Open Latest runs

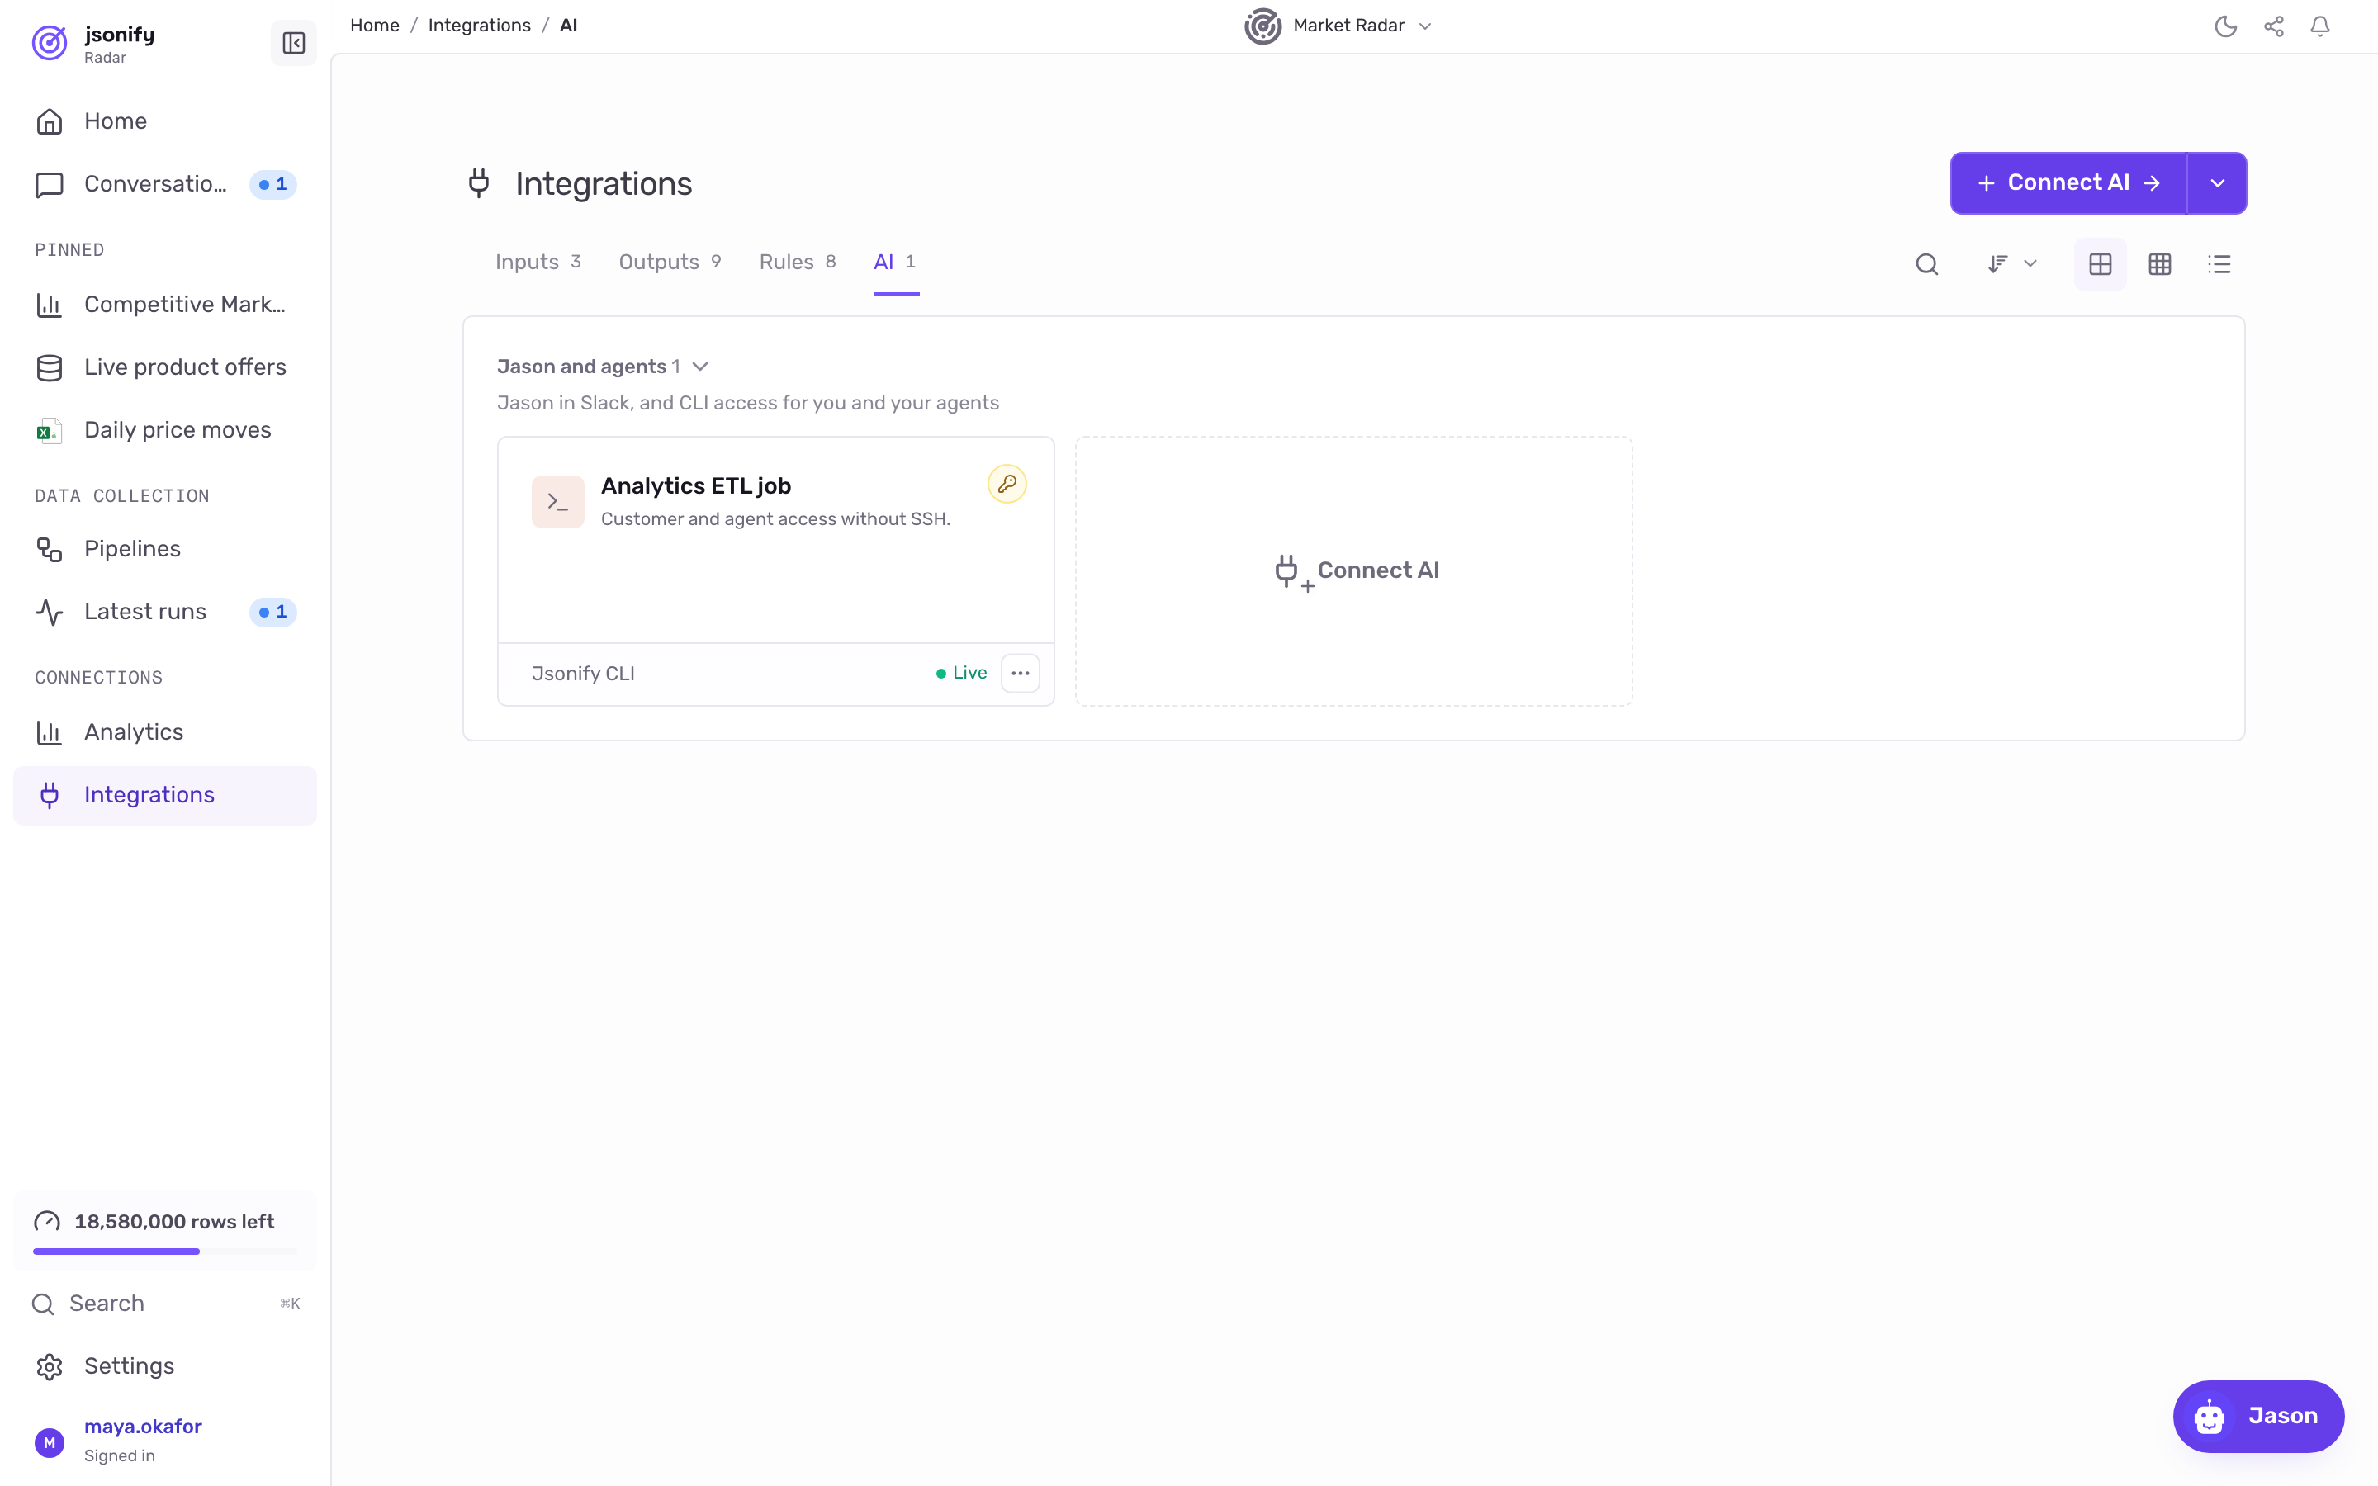pos(165,611)
